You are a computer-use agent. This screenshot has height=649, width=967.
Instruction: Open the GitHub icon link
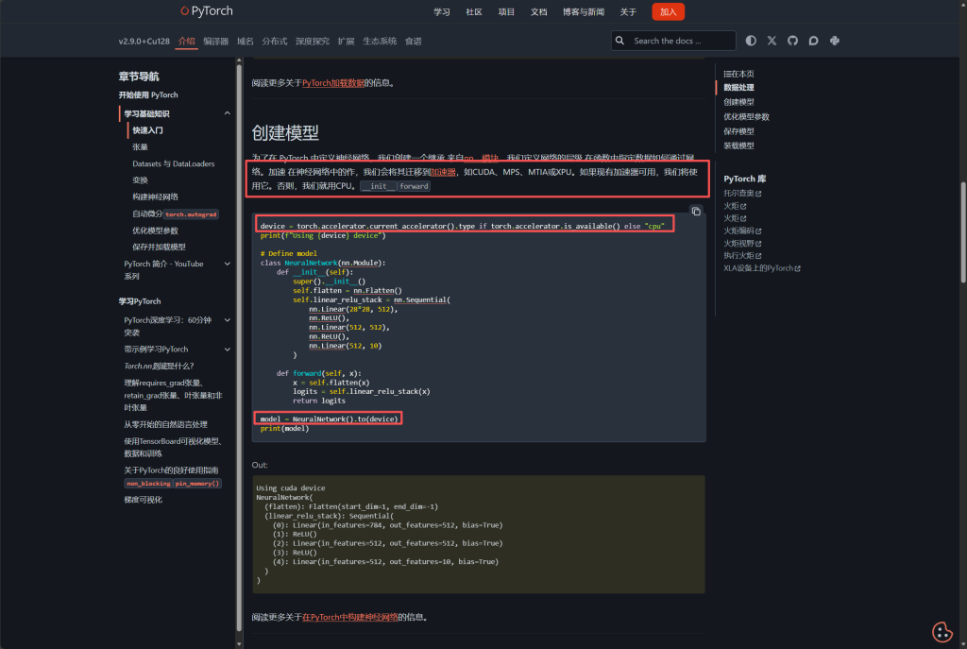[792, 41]
